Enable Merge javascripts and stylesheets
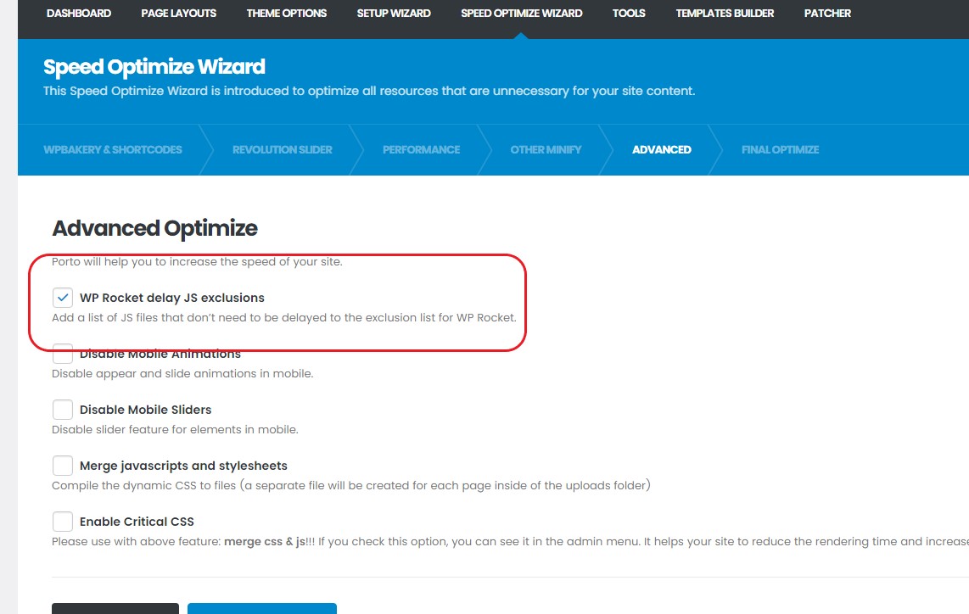Viewport: 969px width, 614px height. coord(63,466)
